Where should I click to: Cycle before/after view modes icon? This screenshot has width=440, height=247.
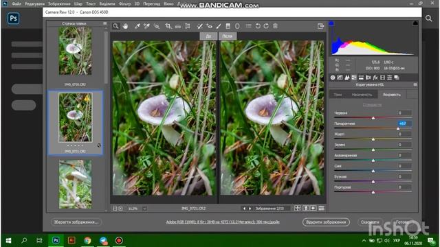click(x=298, y=208)
